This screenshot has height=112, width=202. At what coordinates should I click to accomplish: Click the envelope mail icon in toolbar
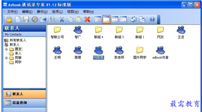(43, 19)
